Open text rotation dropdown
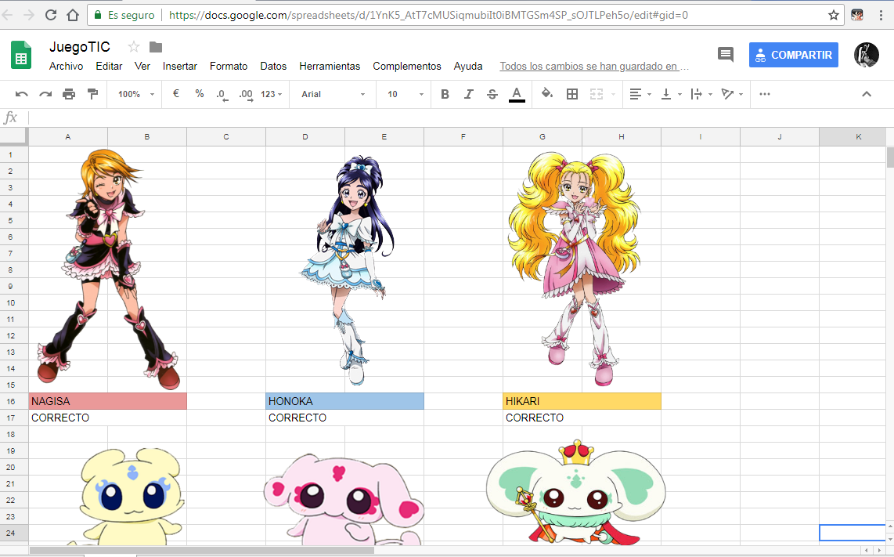 point(732,94)
